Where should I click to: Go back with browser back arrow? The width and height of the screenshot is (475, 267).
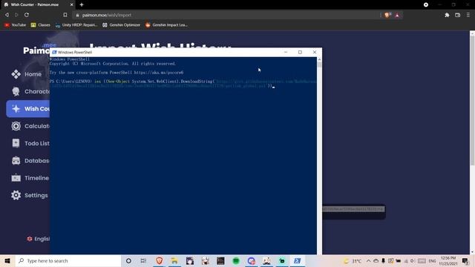[x=7, y=15]
